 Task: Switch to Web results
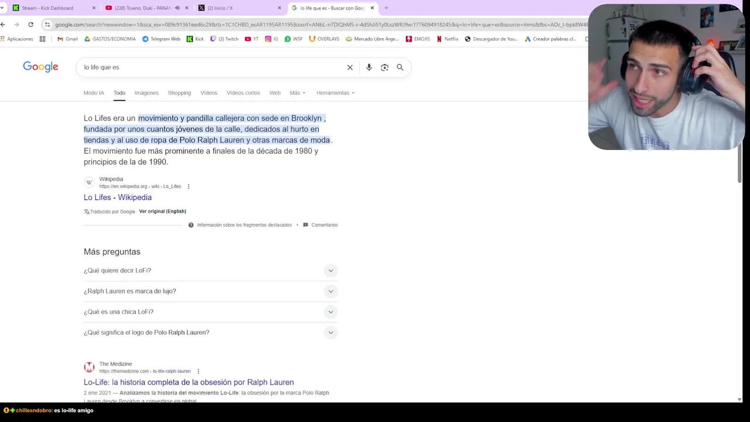click(x=275, y=93)
